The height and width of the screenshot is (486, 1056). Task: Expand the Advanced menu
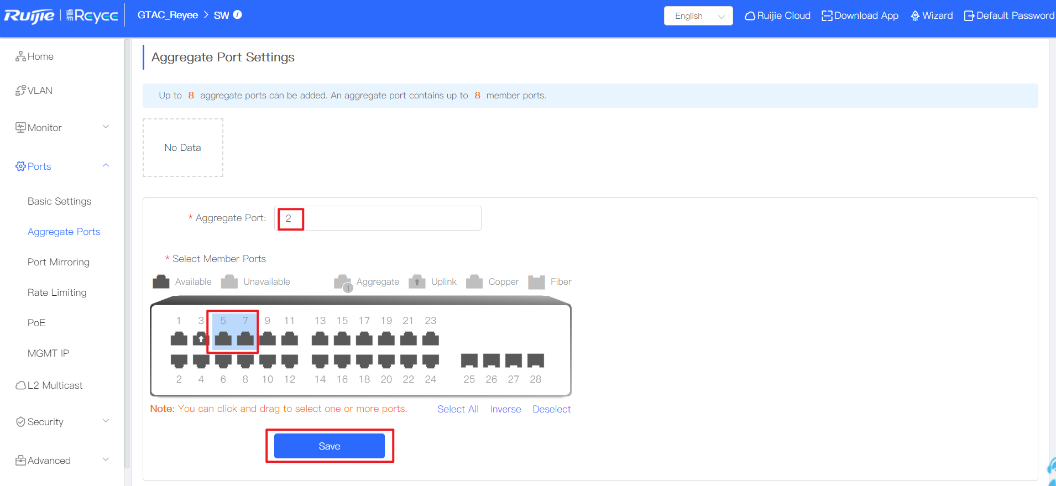click(x=62, y=461)
